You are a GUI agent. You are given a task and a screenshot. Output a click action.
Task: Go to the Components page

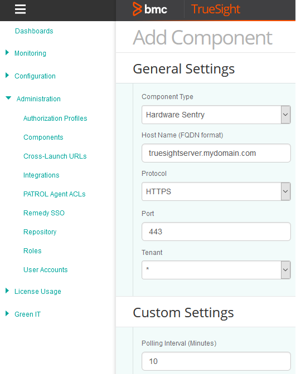pos(43,137)
